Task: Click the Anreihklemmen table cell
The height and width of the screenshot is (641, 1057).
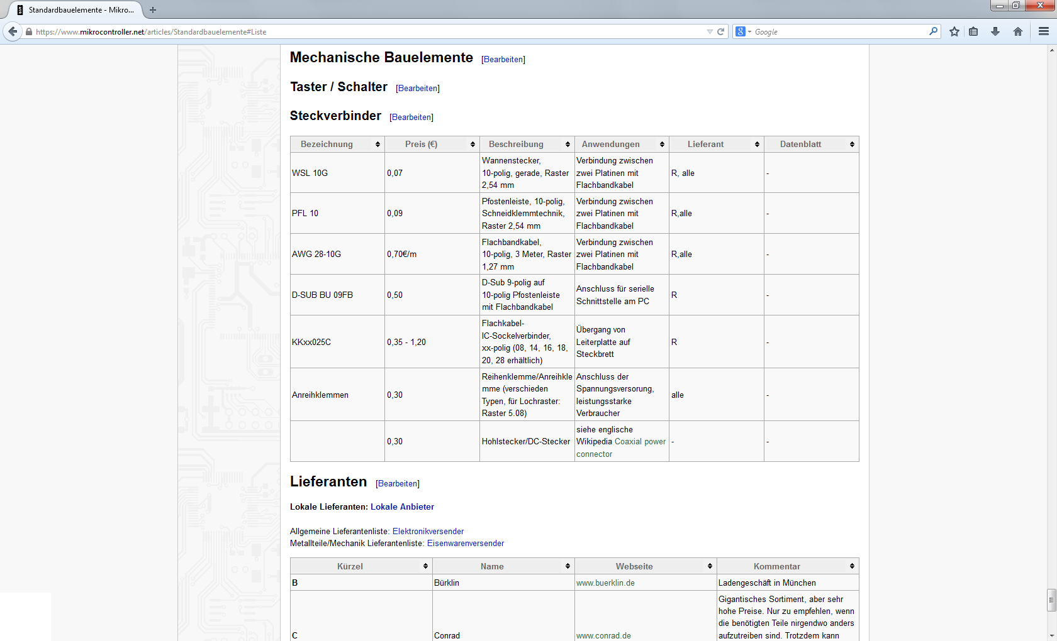Action: tap(337, 395)
